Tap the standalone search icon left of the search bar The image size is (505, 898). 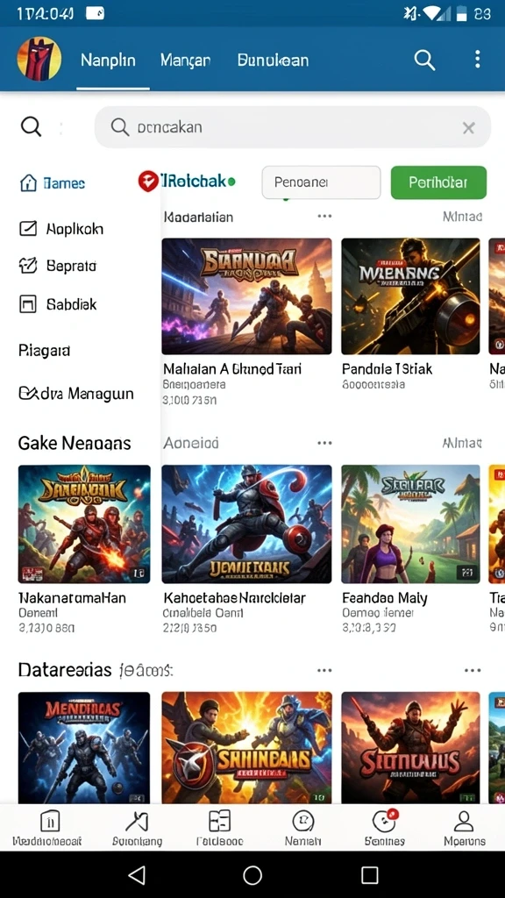coord(31,126)
